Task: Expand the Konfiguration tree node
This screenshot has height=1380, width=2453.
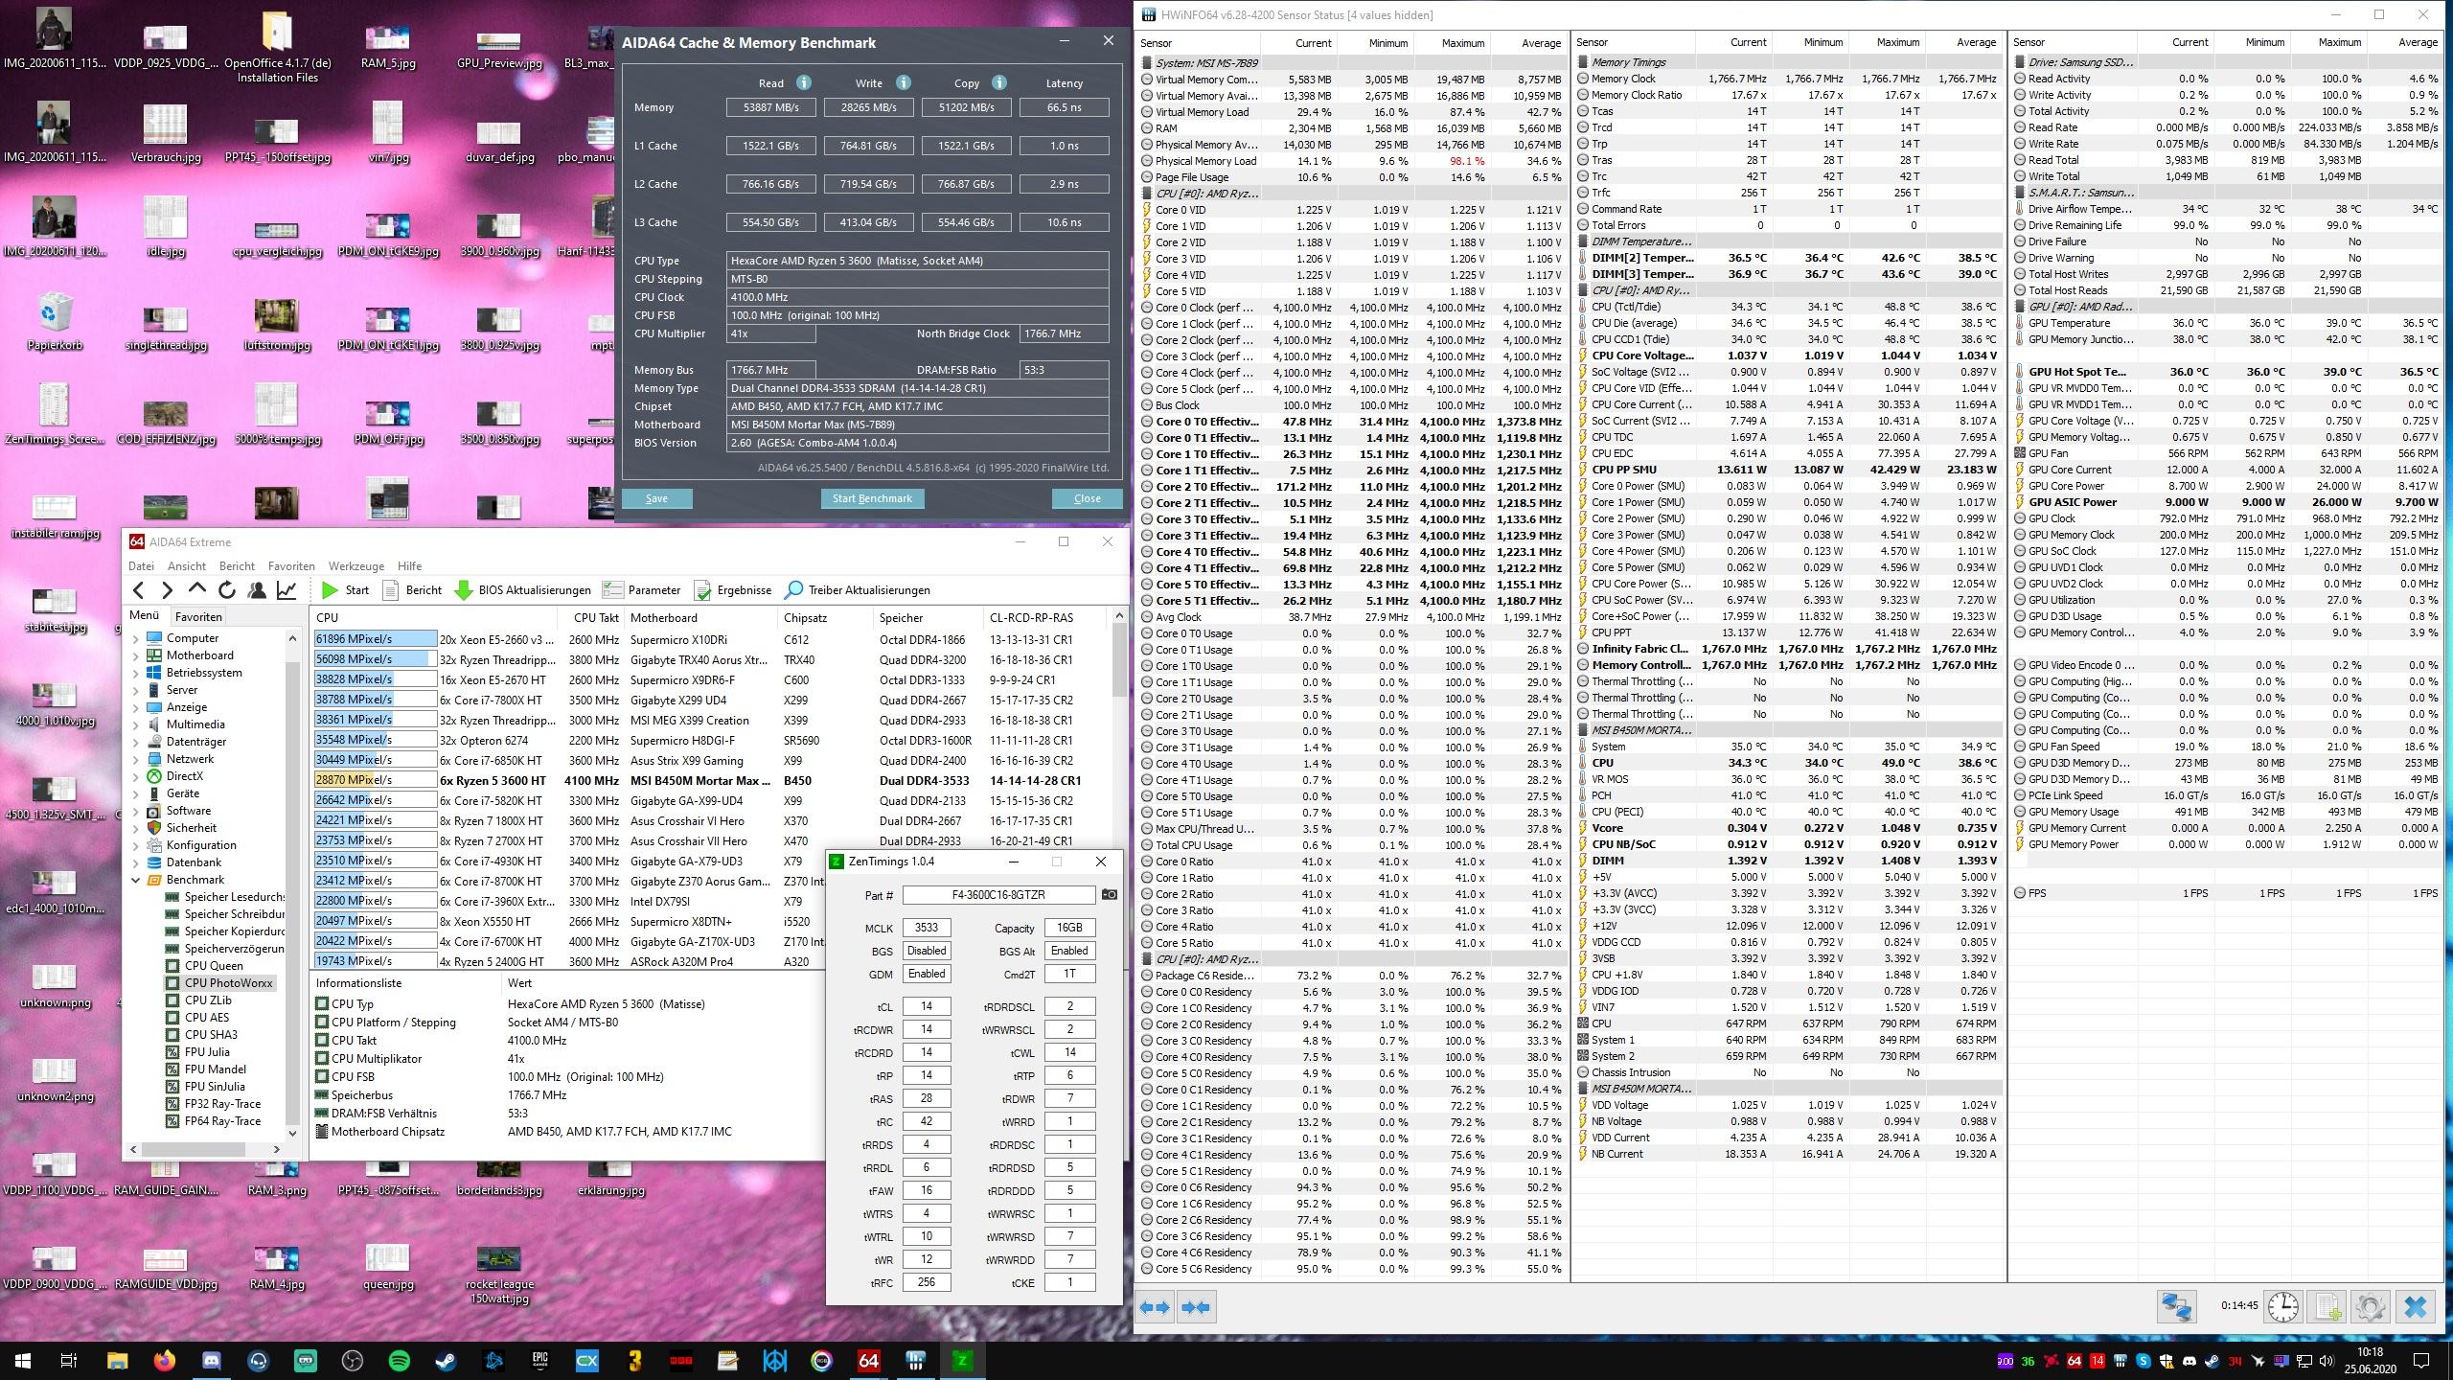Action: tap(136, 845)
